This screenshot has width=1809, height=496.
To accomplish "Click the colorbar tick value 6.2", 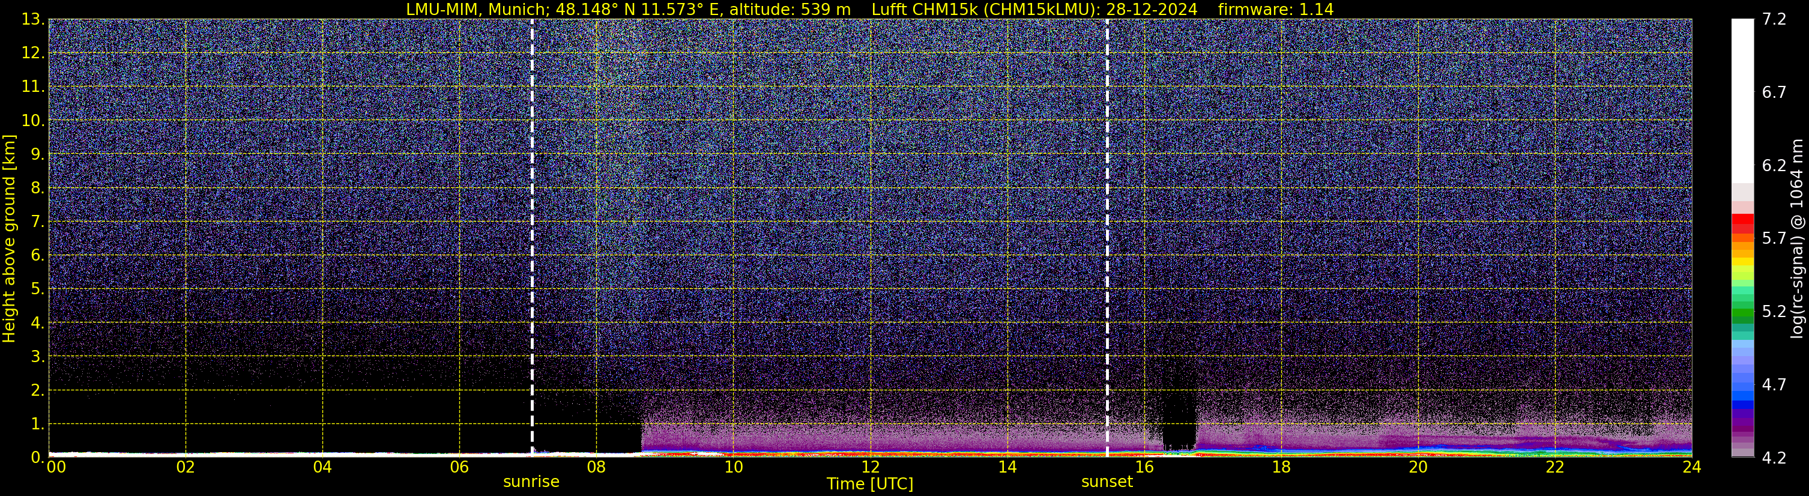I will (x=1774, y=166).
